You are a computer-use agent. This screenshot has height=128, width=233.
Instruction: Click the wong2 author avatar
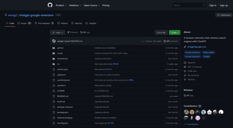54,41
